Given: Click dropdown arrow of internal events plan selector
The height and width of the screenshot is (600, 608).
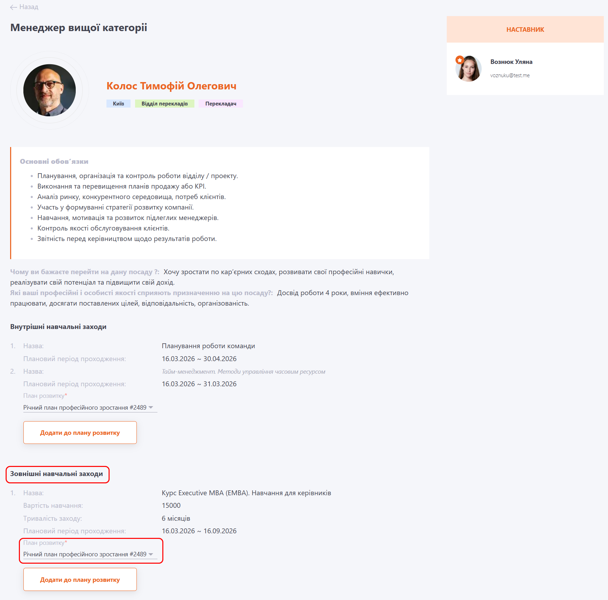Looking at the screenshot, I should (151, 408).
